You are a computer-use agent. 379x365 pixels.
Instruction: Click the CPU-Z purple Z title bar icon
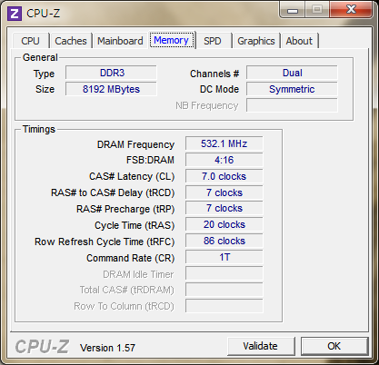click(15, 14)
